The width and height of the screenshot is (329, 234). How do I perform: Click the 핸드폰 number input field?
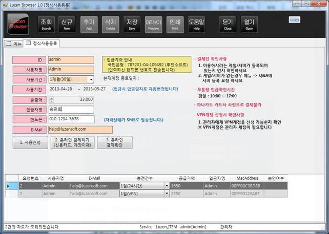coord(71,119)
